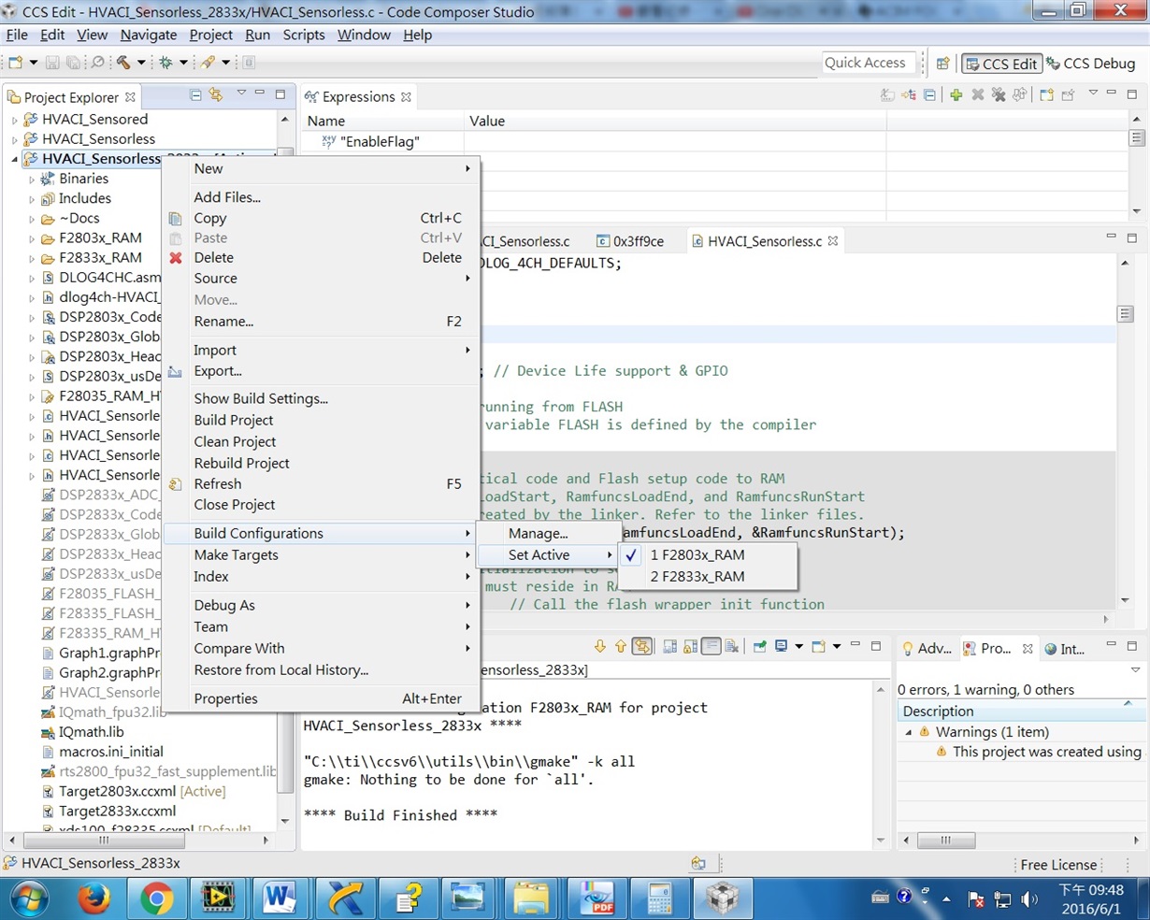Click Show Next Error down arrow in Console

click(x=599, y=646)
